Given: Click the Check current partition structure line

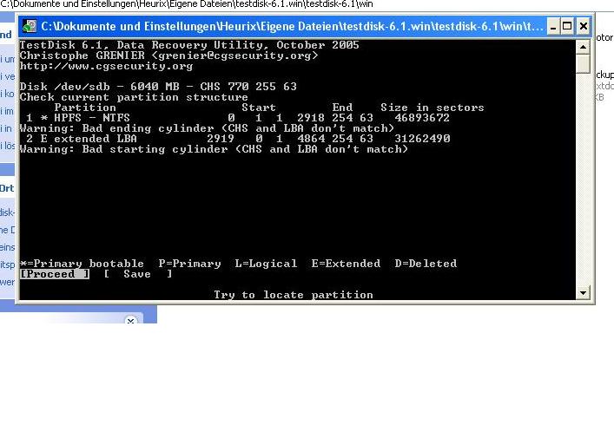Looking at the screenshot, I should click(x=134, y=97).
